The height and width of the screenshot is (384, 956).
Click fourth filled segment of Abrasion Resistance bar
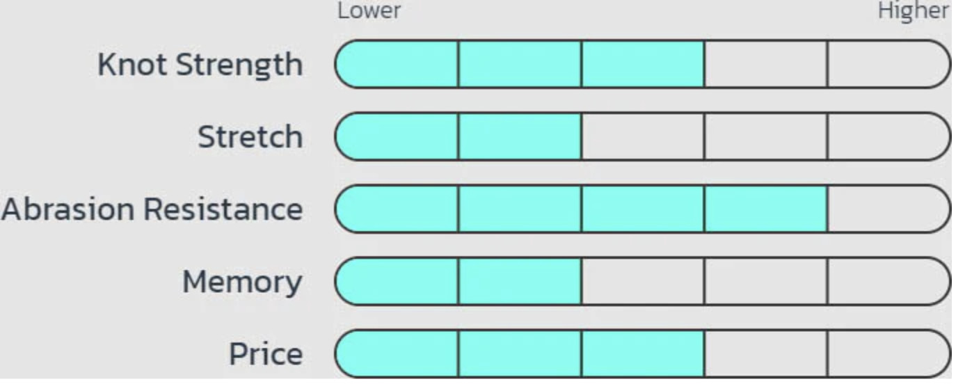pos(765,209)
